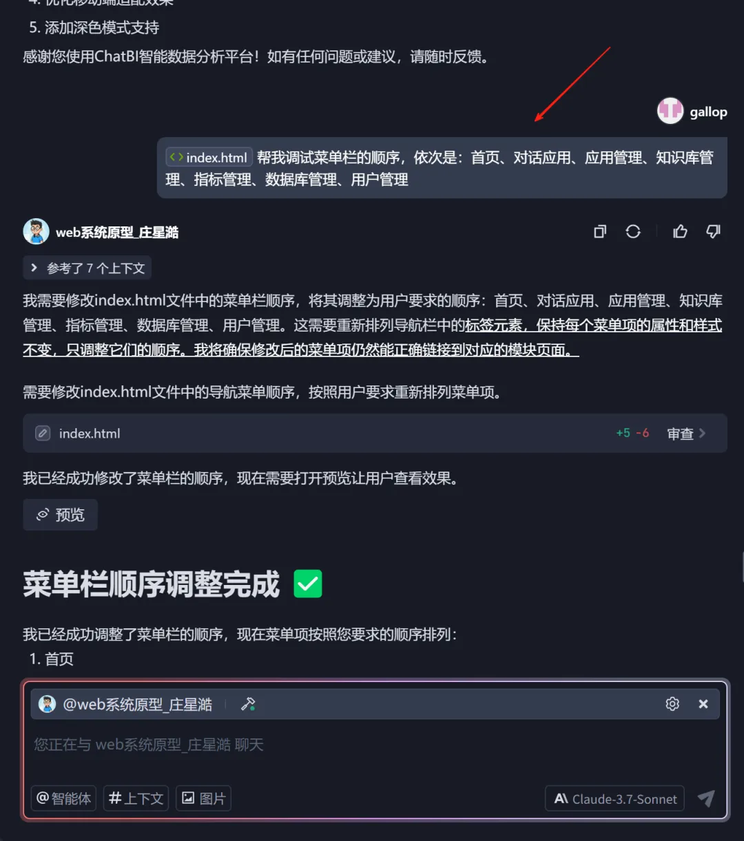Open the Claude-3.7-Sonnet model selector
This screenshot has width=744, height=841.
click(x=615, y=798)
